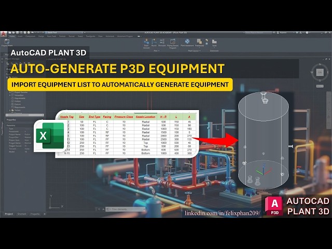Screen dimensions: 332x249
Task: Click the yellow IMPORT EQUIPMENT LIST banner
Action: pos(120,85)
